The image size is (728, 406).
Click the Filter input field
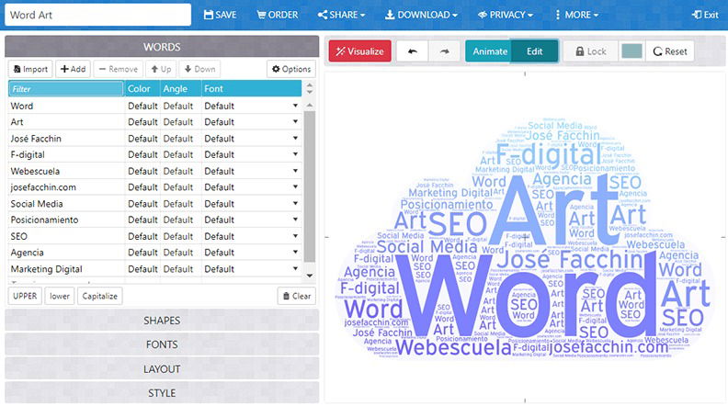66,88
